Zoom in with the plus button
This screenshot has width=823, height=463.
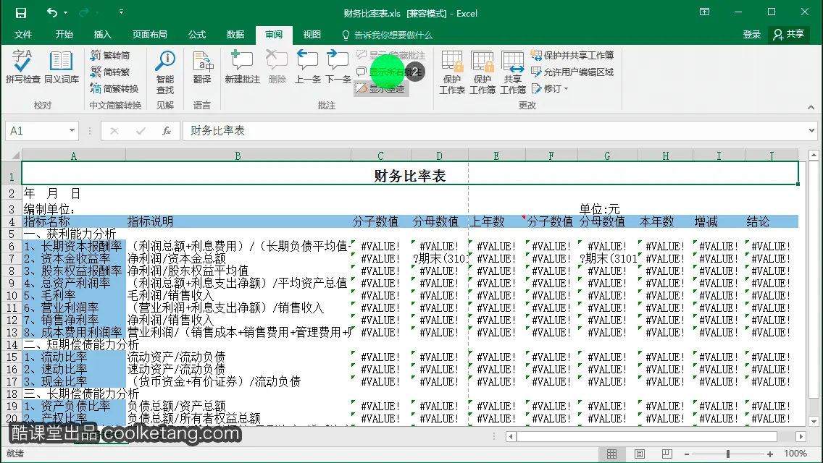click(x=770, y=454)
